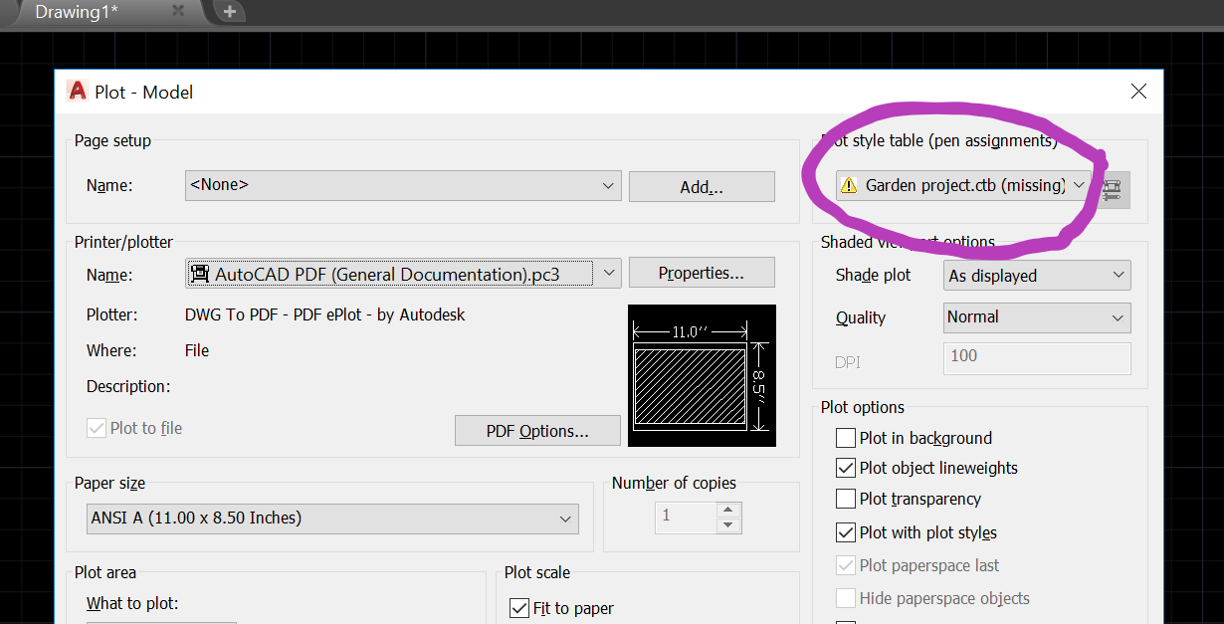This screenshot has width=1224, height=624.
Task: Open the Shade plot dropdown
Action: click(1036, 276)
